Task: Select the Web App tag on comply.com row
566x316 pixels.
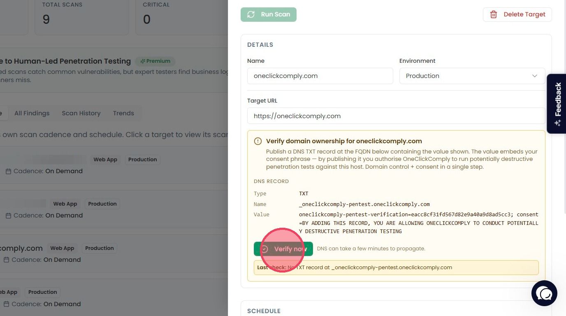Action: (62, 248)
